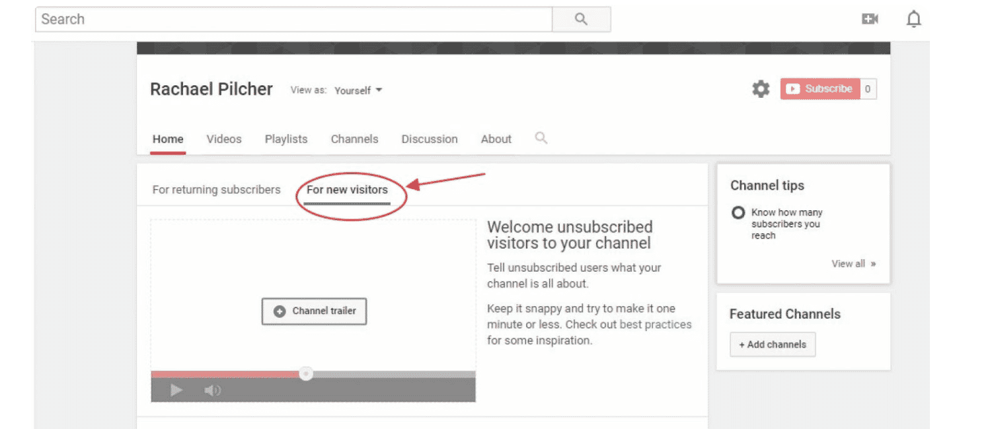Open the notifications bell
992x429 pixels.
coord(913,19)
